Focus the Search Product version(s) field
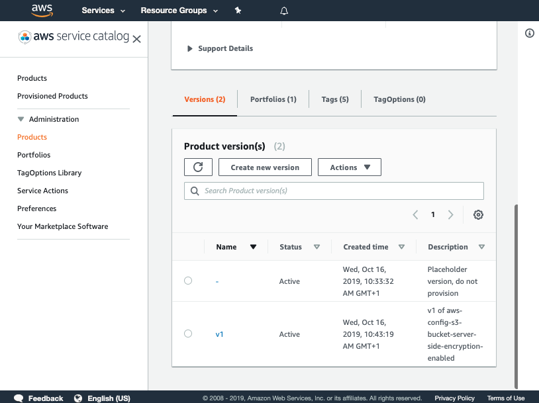539x403 pixels. [x=334, y=191]
